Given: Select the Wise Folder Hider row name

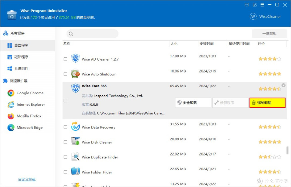Looking at the screenshot, I should coord(97,172).
